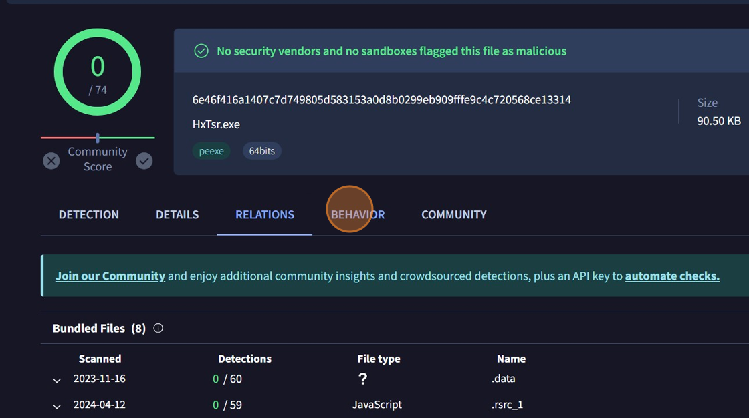Image resolution: width=749 pixels, height=418 pixels.
Task: Follow the Join our Community link
Action: (110, 276)
